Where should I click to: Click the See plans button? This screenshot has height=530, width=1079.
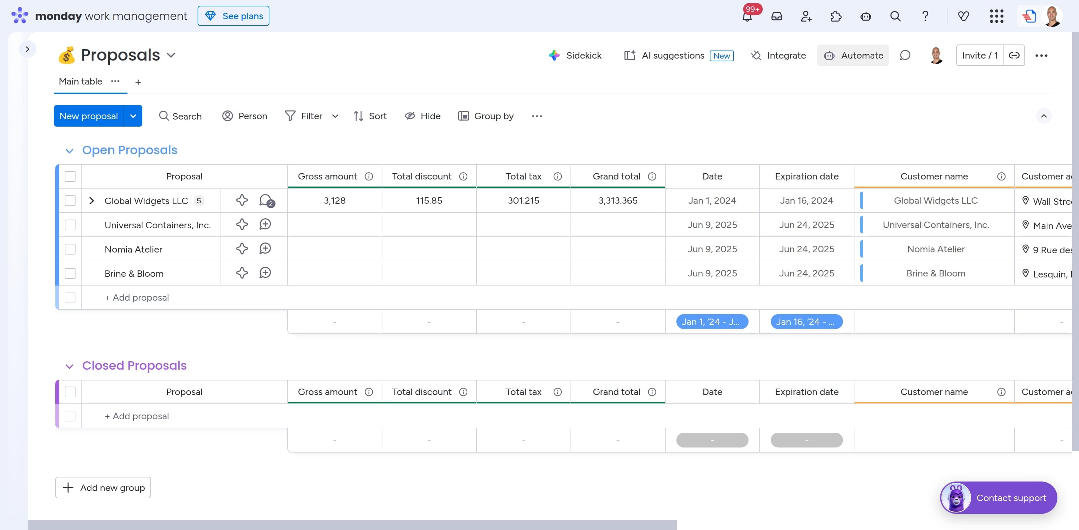point(233,16)
